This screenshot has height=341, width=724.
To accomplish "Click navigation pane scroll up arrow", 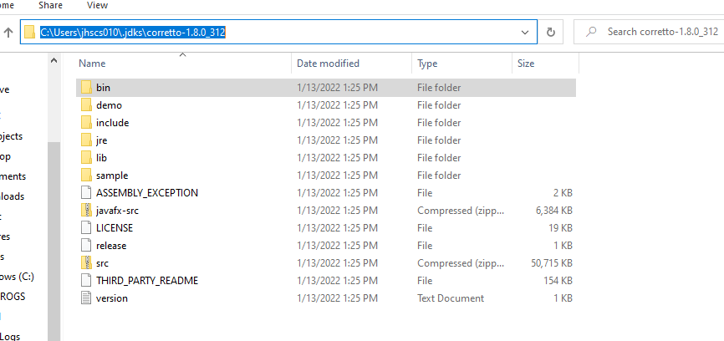I will [54, 60].
